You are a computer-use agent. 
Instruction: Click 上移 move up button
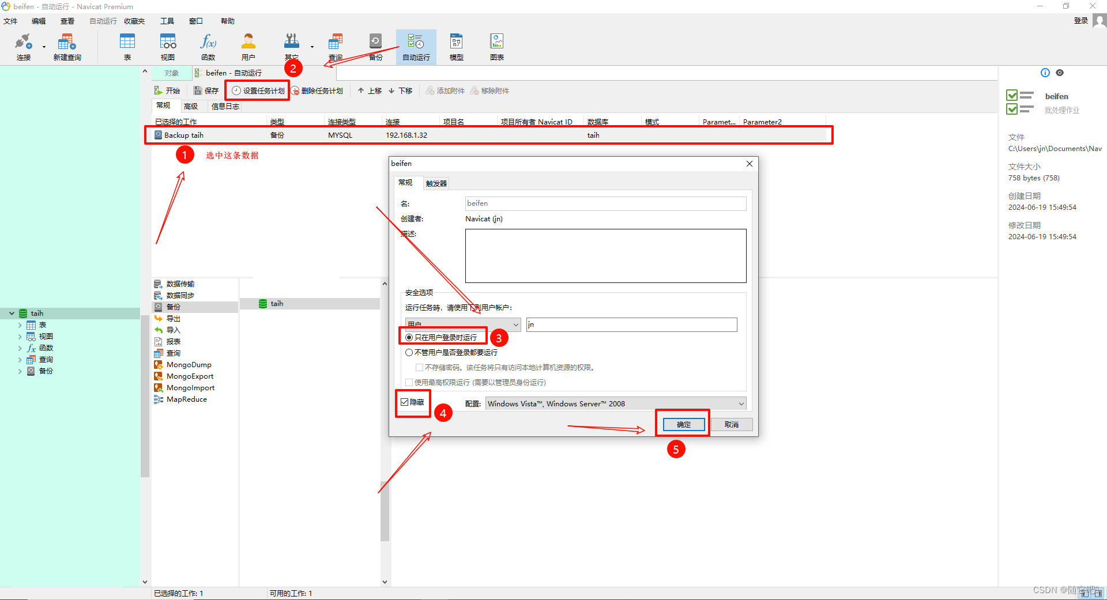coord(369,90)
